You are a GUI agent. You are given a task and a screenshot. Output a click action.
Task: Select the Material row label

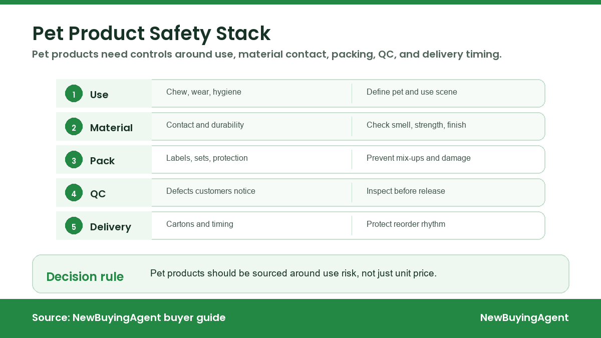[x=111, y=128]
